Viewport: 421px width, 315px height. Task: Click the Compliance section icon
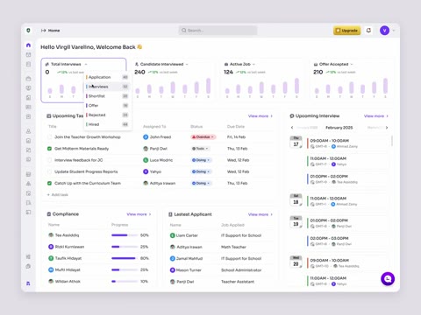pyautogui.click(x=49, y=214)
